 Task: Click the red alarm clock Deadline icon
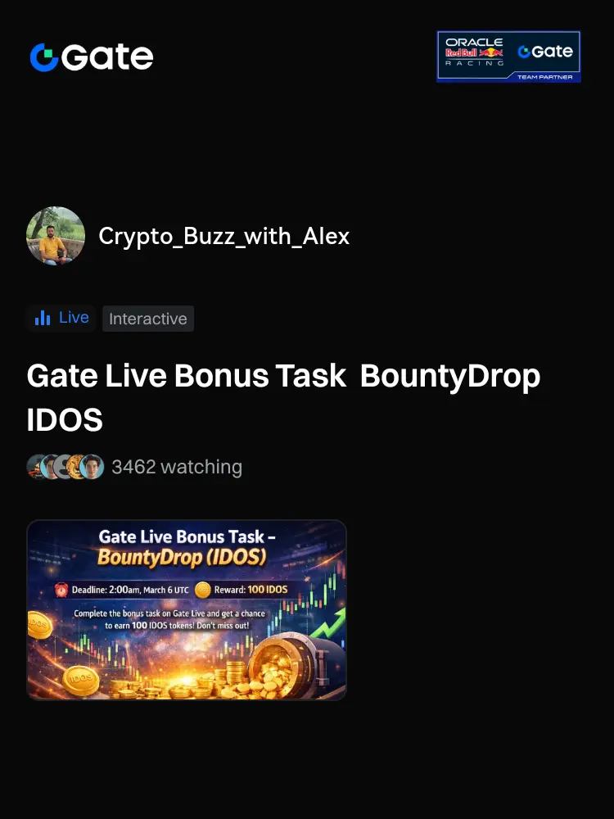click(x=61, y=590)
